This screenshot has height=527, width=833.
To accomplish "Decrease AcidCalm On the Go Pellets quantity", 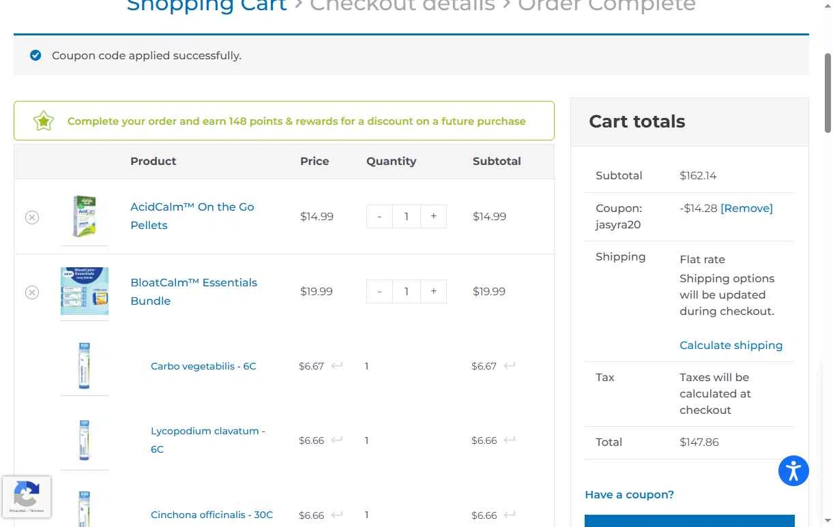I will pos(379,216).
